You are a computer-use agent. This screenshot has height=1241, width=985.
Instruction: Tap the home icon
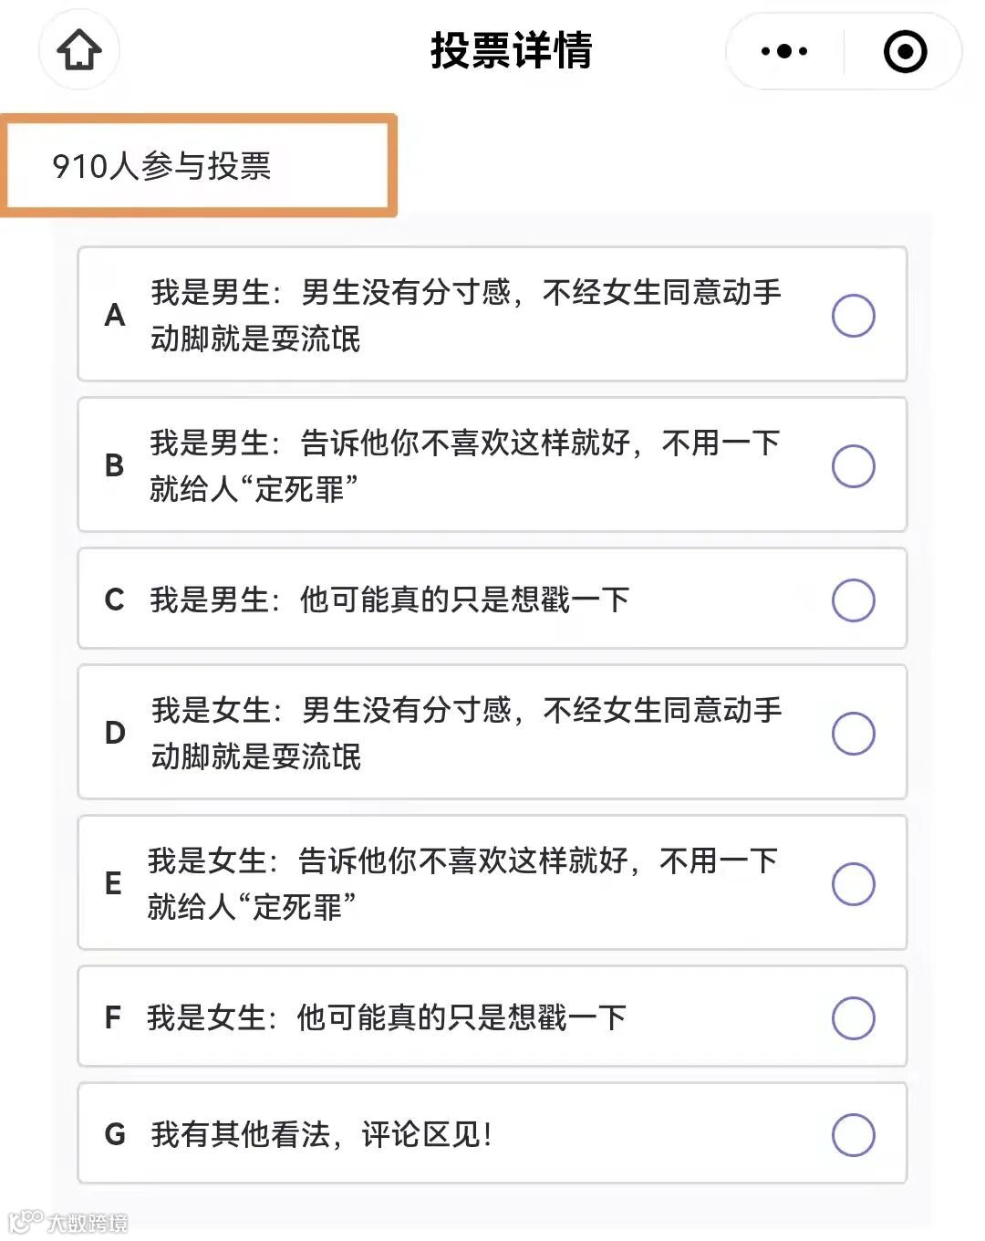click(79, 50)
